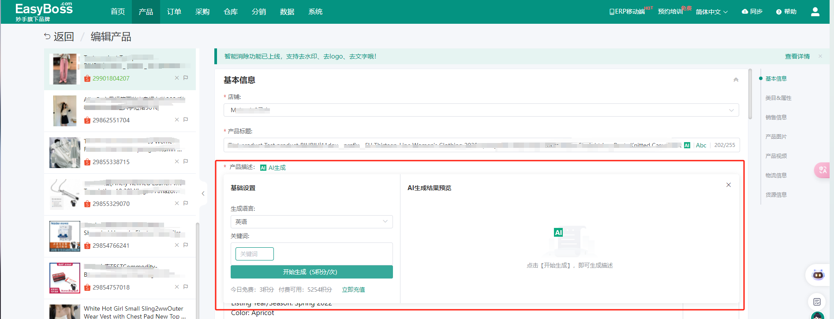Screen dimensions: 834x319
Task: Select product ID 29855338715 in list
Action: [x=111, y=162]
